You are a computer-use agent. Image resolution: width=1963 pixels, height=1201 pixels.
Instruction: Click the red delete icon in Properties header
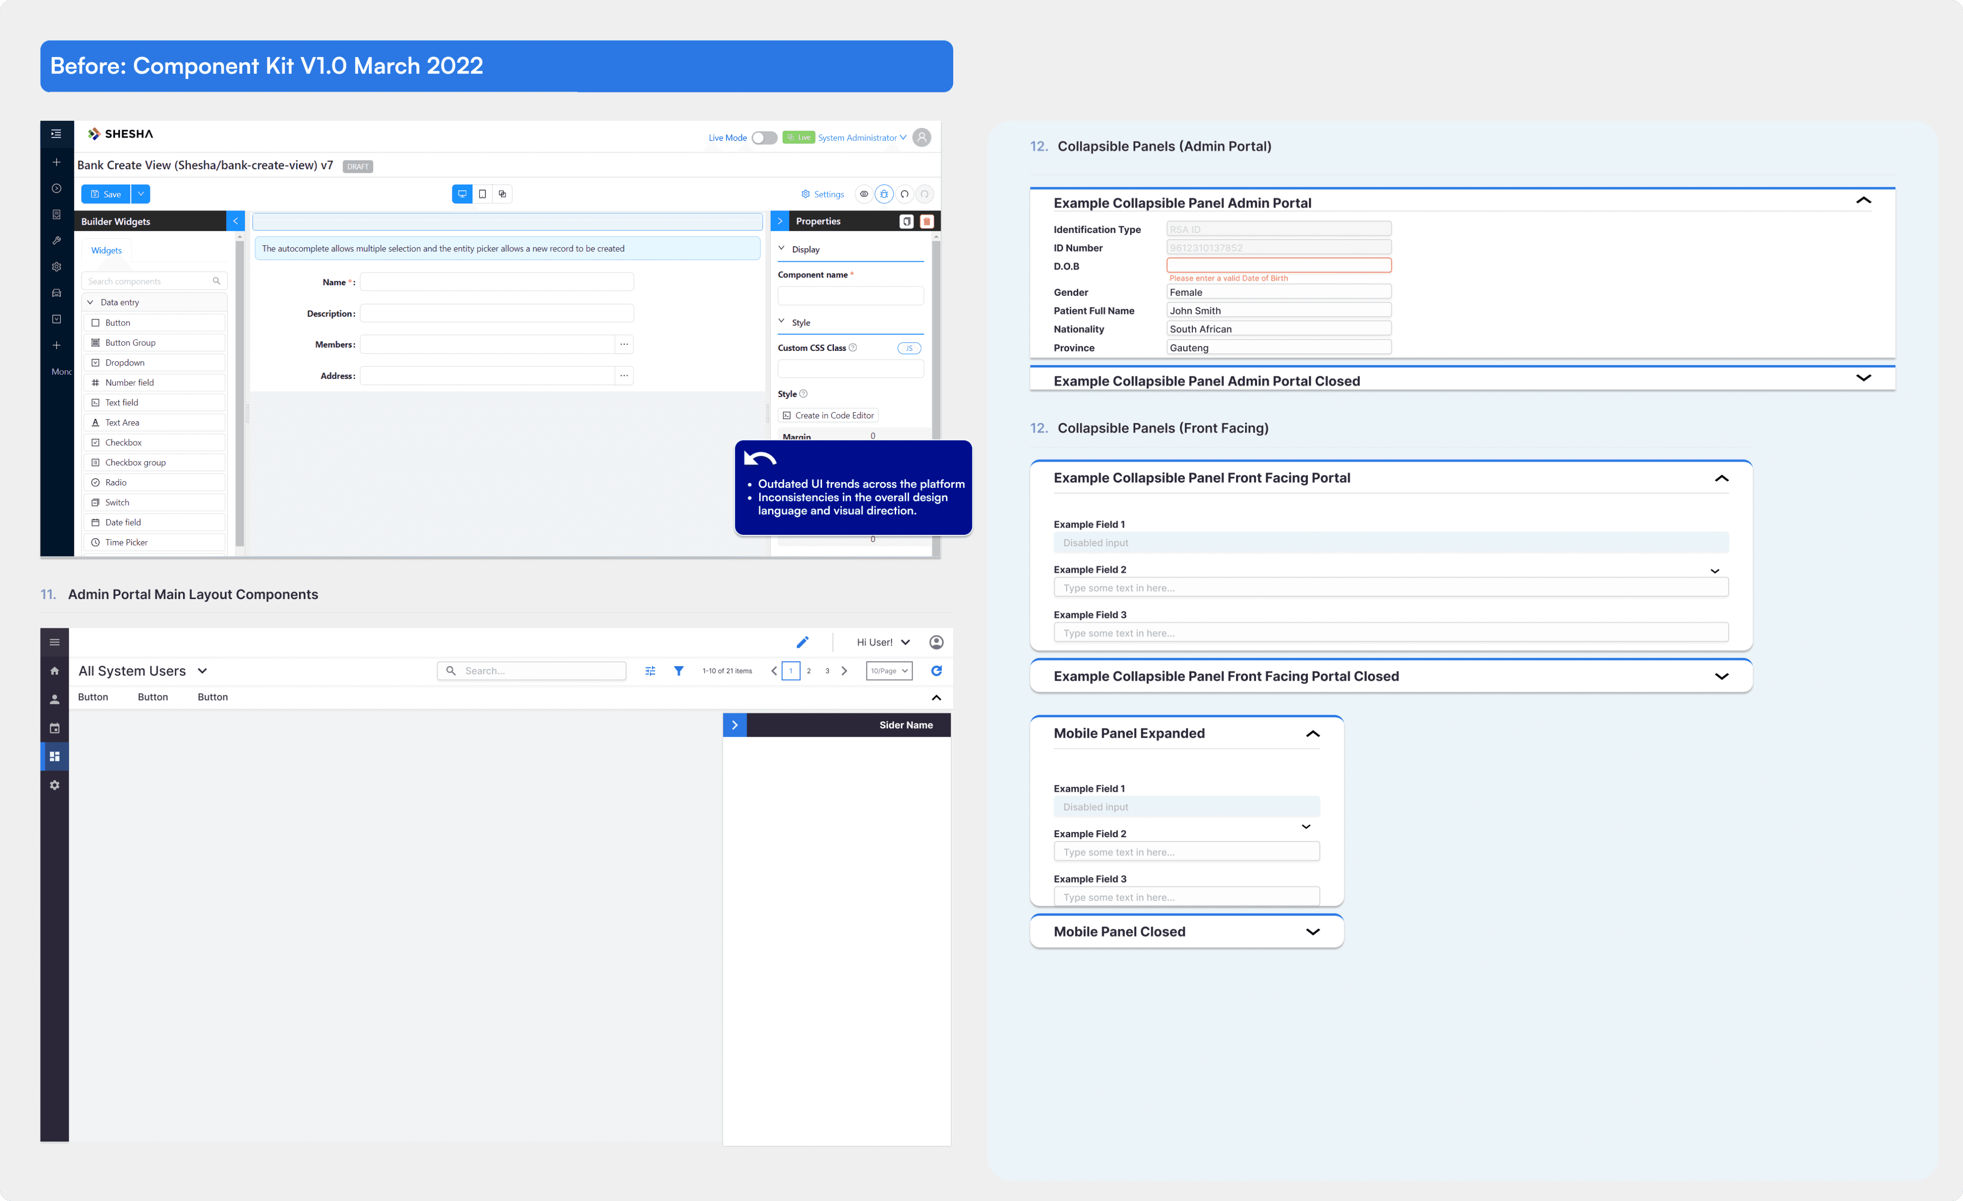[x=926, y=221]
